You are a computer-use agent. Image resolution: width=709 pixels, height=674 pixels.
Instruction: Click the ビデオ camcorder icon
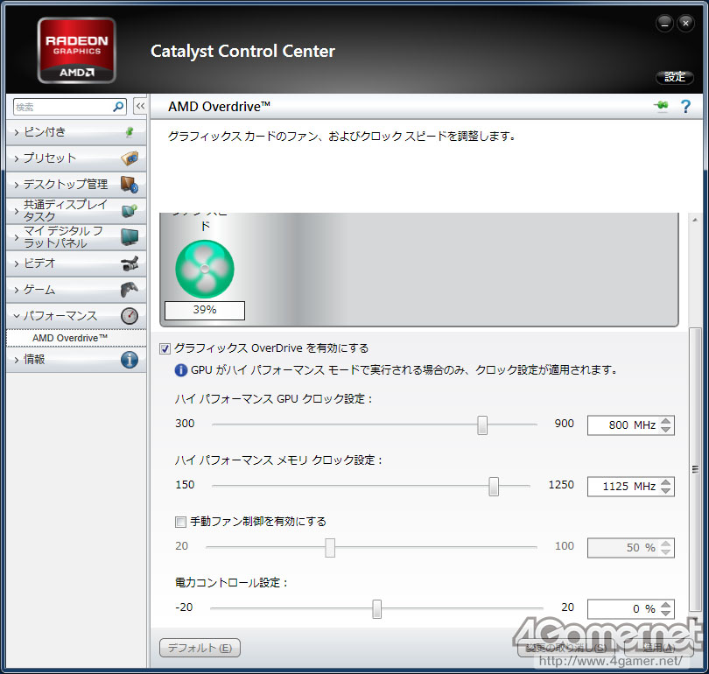pyautogui.click(x=130, y=263)
